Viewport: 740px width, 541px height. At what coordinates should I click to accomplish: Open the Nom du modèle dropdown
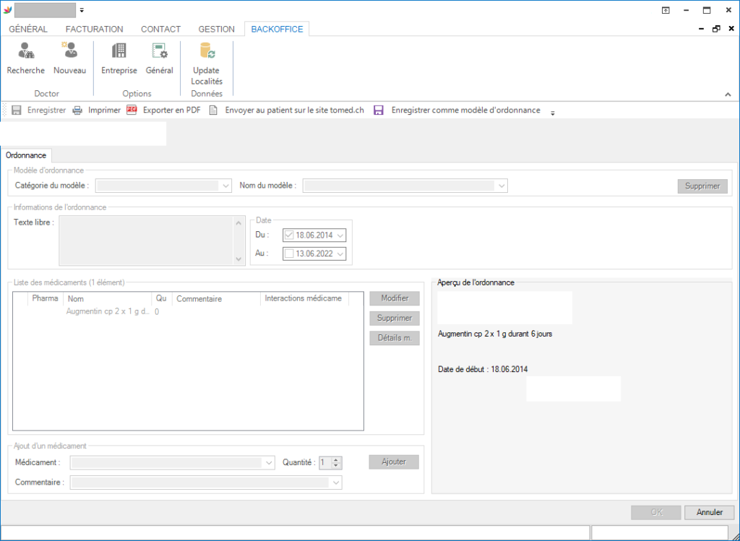tap(502, 186)
